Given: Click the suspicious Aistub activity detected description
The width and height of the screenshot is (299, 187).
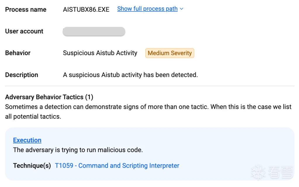Looking at the screenshot, I should click(130, 75).
